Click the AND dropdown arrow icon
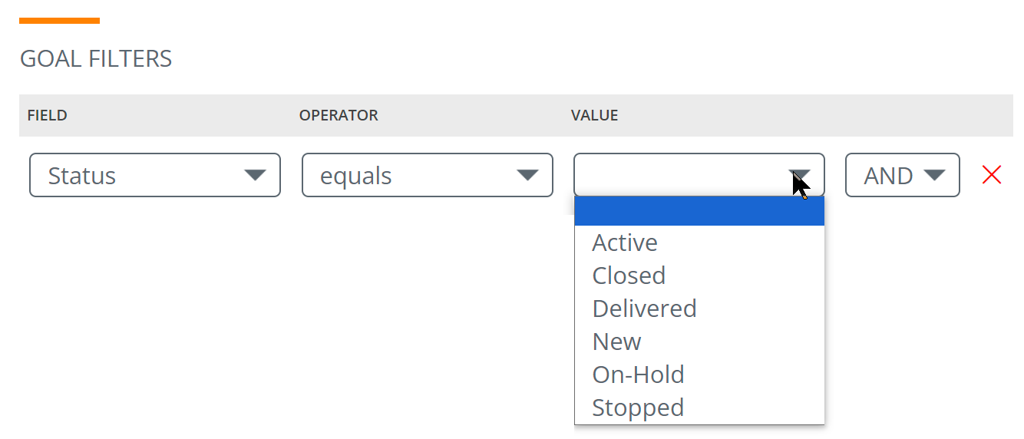This screenshot has width=1024, height=439. point(933,176)
